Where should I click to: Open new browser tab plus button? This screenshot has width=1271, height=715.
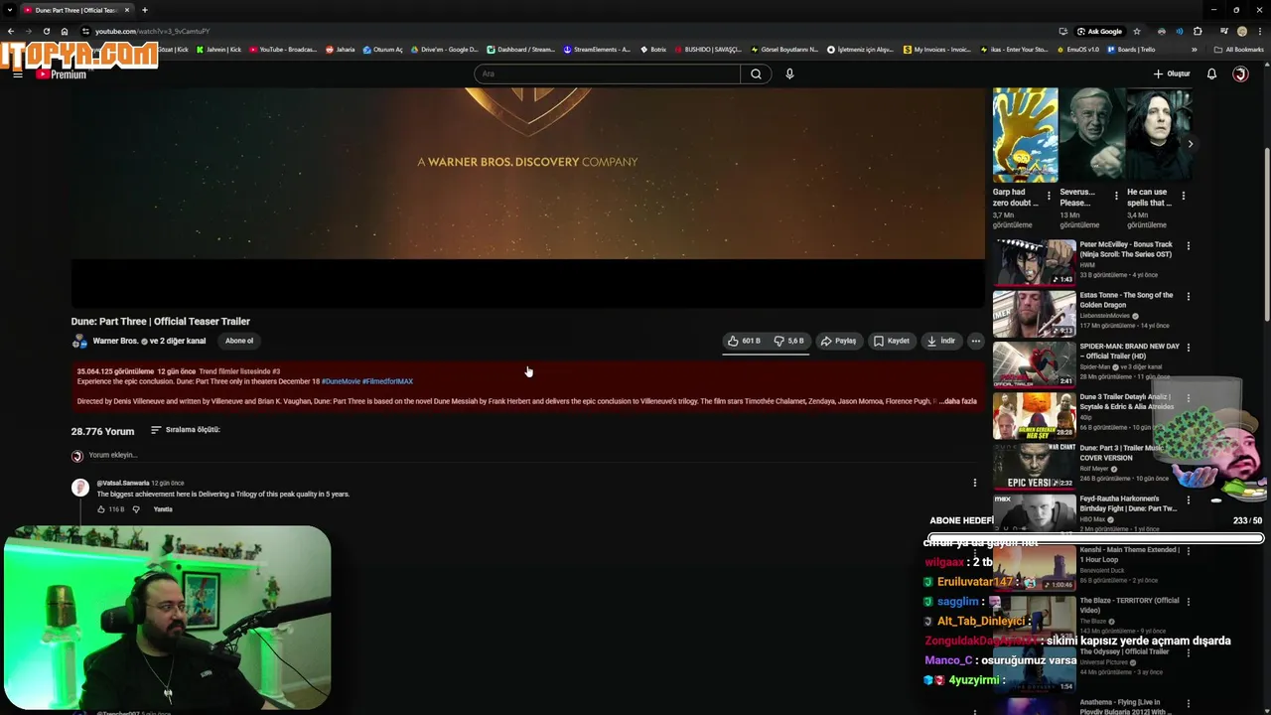pos(145,10)
